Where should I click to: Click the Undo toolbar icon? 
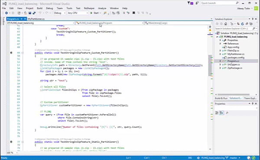[x=40, y=13]
